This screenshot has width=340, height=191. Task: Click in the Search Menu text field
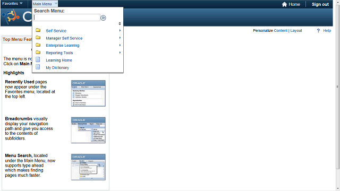click(x=67, y=18)
